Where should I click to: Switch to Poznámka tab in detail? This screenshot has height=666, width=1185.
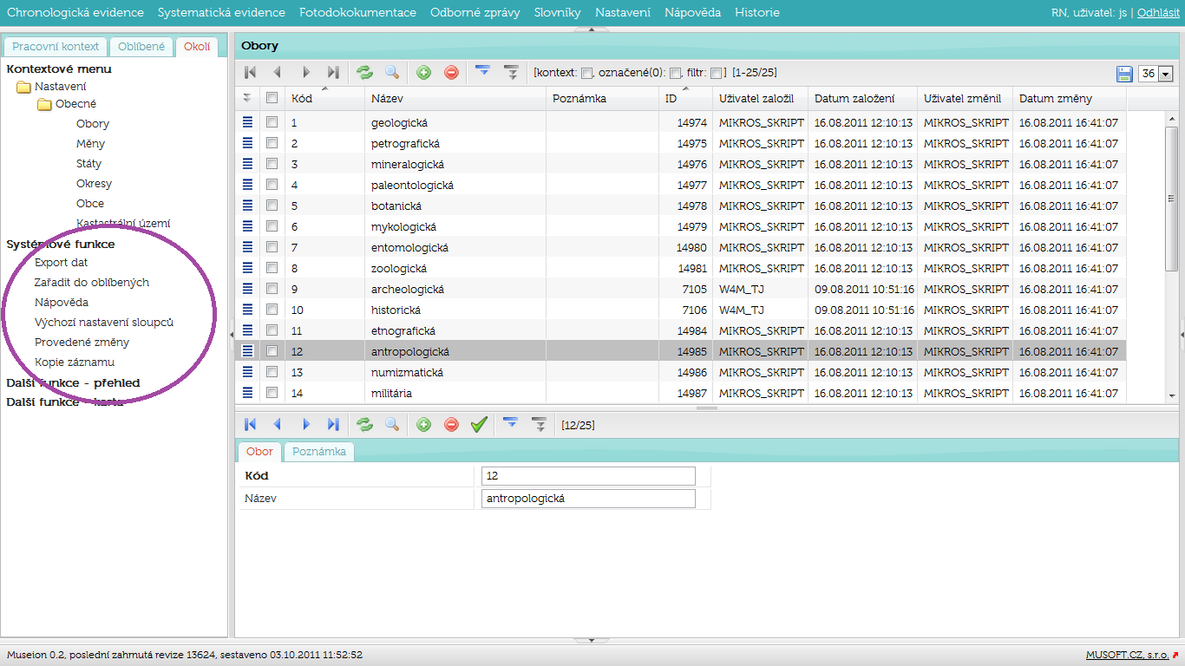point(319,452)
